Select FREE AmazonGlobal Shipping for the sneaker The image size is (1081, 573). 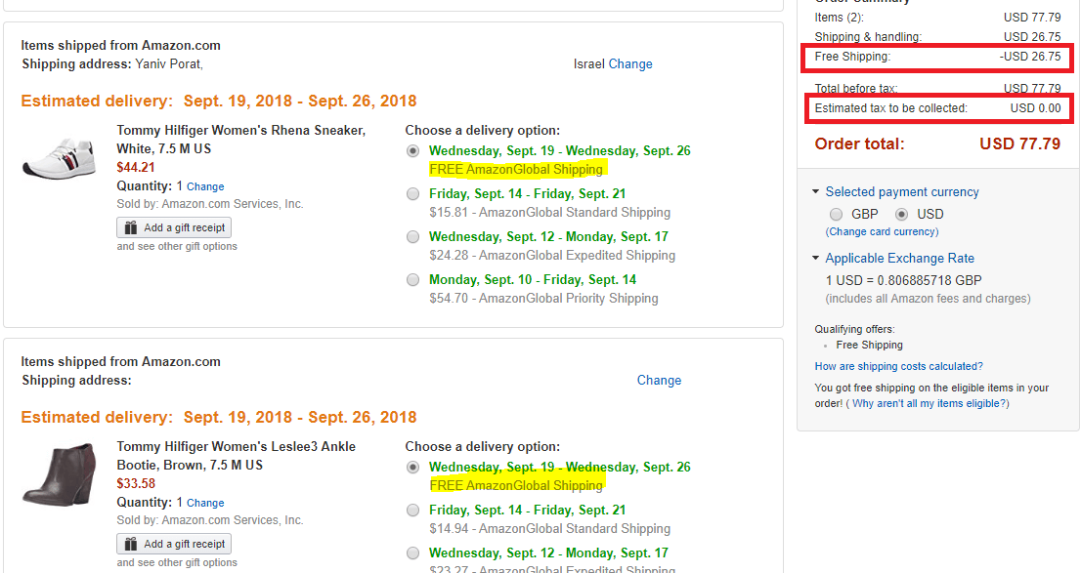click(413, 150)
